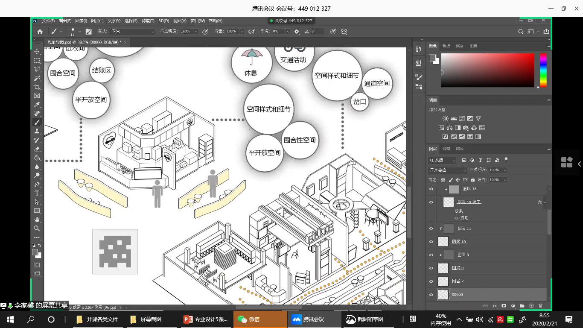Click the foreground color swatch in Color panel
Image resolution: width=583 pixels, height=328 pixels.
[x=432, y=58]
